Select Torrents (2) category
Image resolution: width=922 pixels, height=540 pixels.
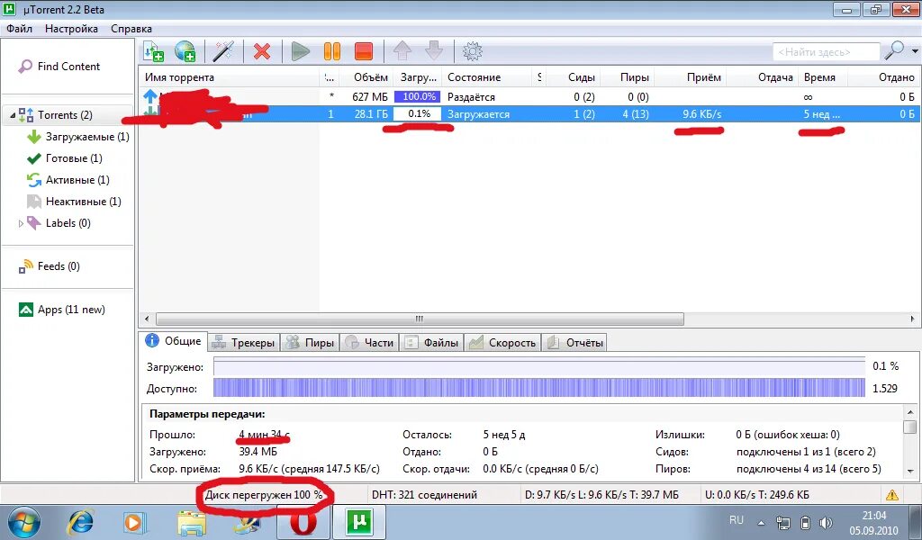click(65, 115)
